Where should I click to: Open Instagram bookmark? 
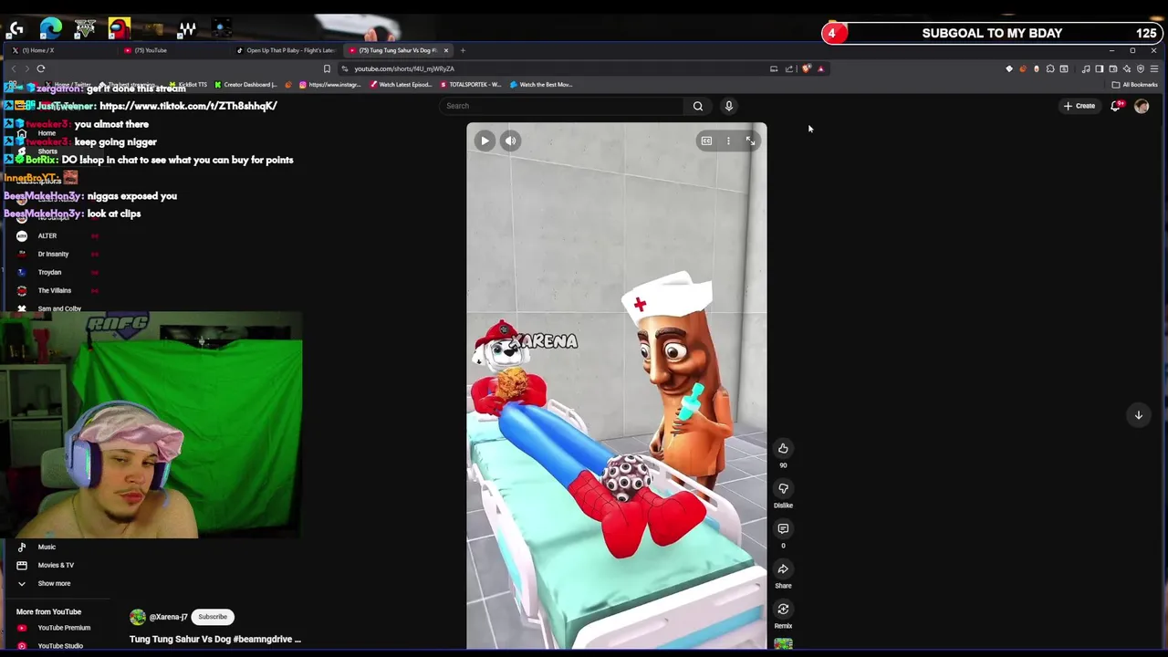330,85
